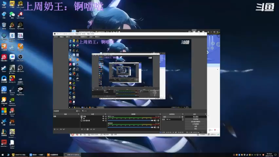The image size is (279, 157).
Task: Remove the selected scene with the minus button
Action: (57, 129)
